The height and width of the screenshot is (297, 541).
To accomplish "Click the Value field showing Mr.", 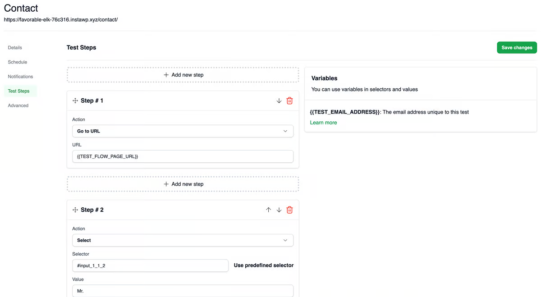I will coord(183,291).
